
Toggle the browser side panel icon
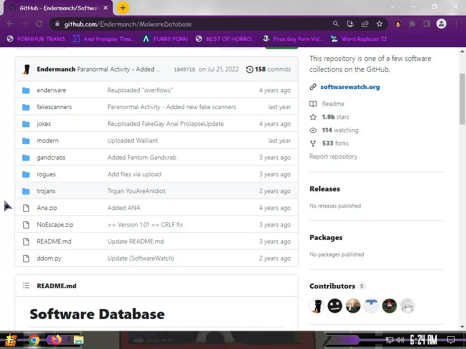[x=427, y=24]
